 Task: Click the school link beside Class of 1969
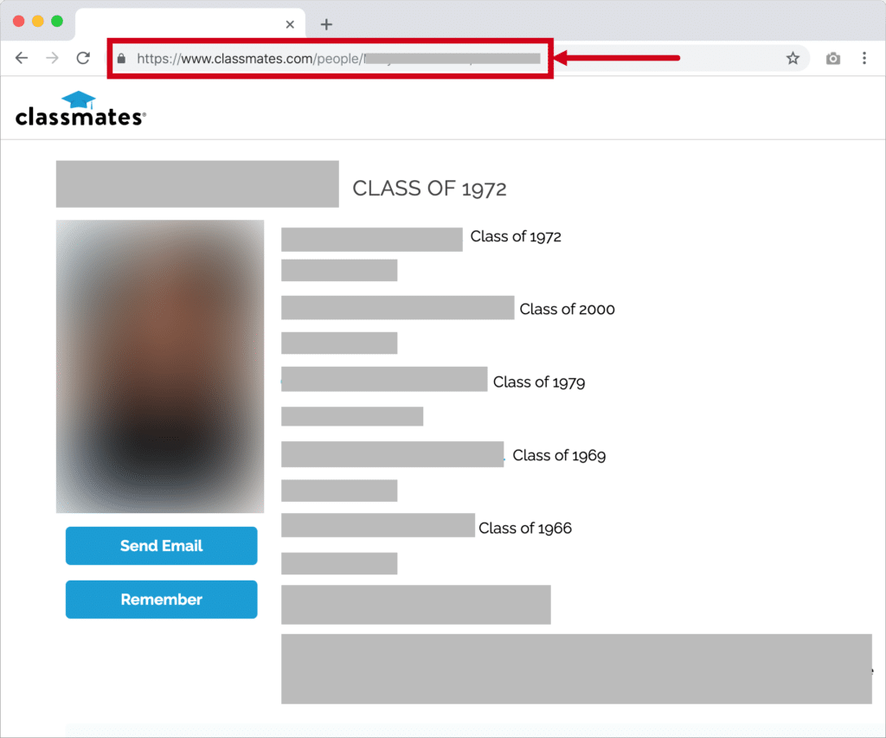(x=392, y=454)
